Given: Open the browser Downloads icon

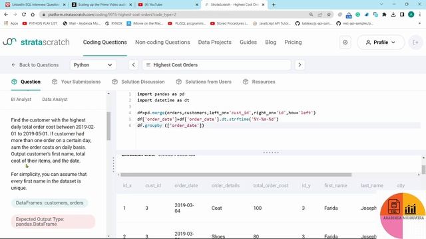Looking at the screenshot, I should point(393,15).
